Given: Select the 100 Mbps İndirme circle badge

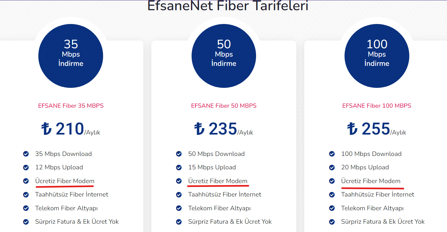Looking at the screenshot, I should point(377,56).
